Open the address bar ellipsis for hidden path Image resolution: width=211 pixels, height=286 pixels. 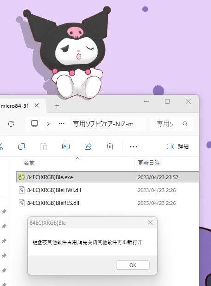62,124
